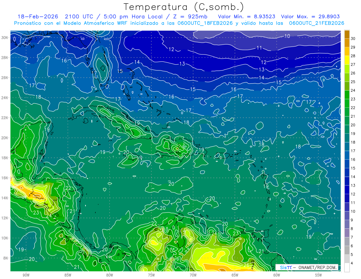
Task: Click the white legend swatch below 4
Action: [347, 268]
